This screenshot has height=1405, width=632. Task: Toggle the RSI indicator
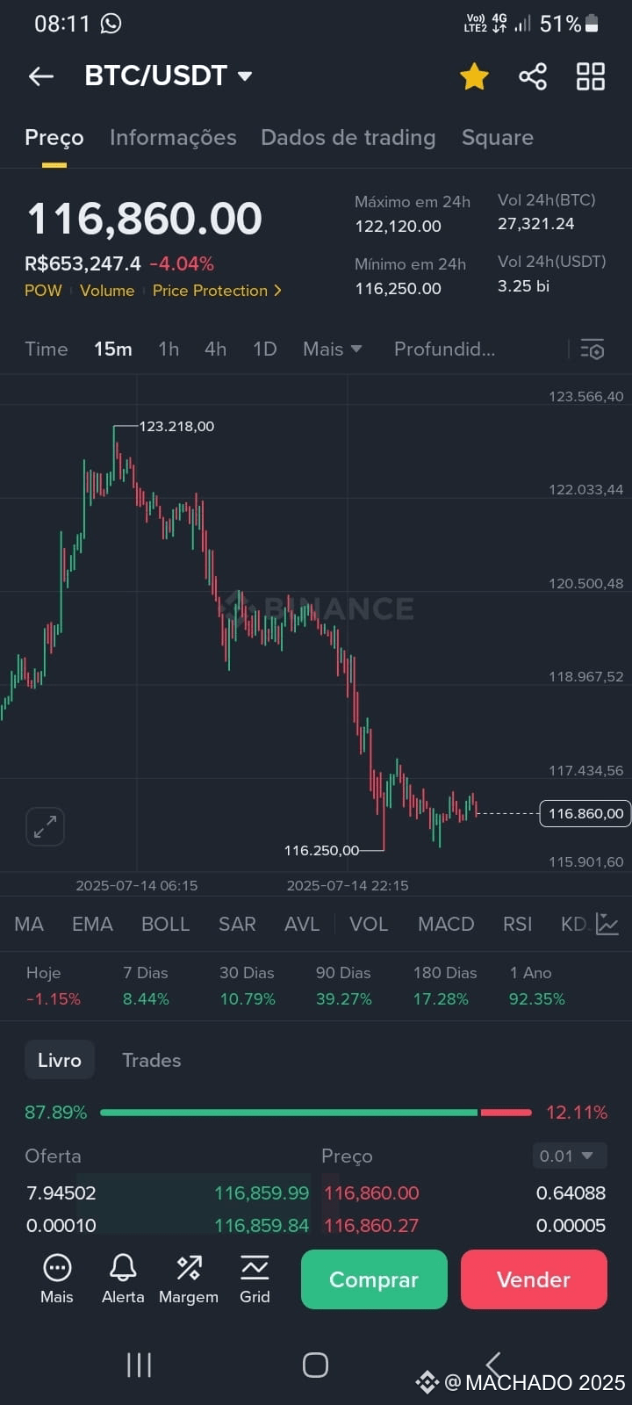coord(518,924)
